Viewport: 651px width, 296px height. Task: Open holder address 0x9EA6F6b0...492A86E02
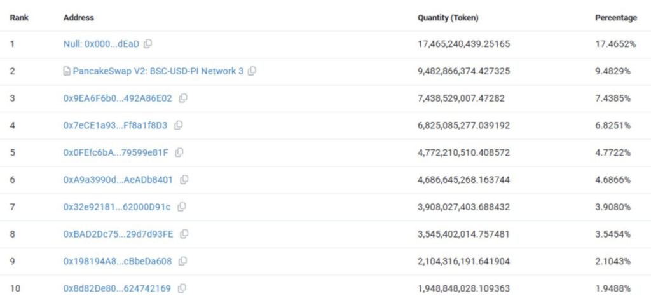click(118, 98)
